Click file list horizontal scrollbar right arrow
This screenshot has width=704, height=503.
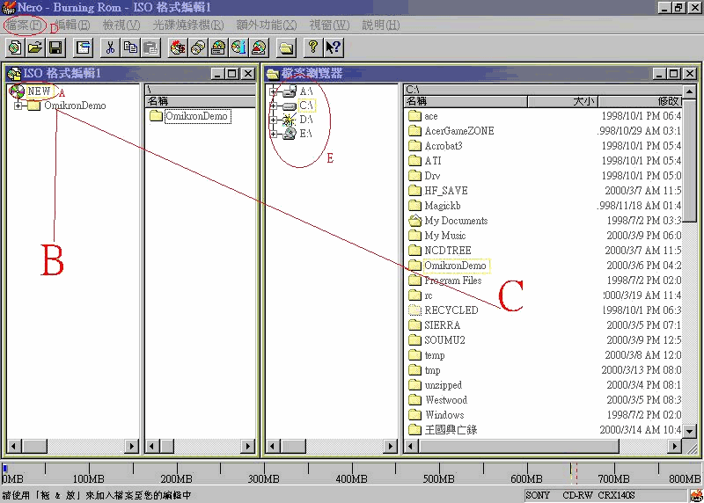click(674, 446)
